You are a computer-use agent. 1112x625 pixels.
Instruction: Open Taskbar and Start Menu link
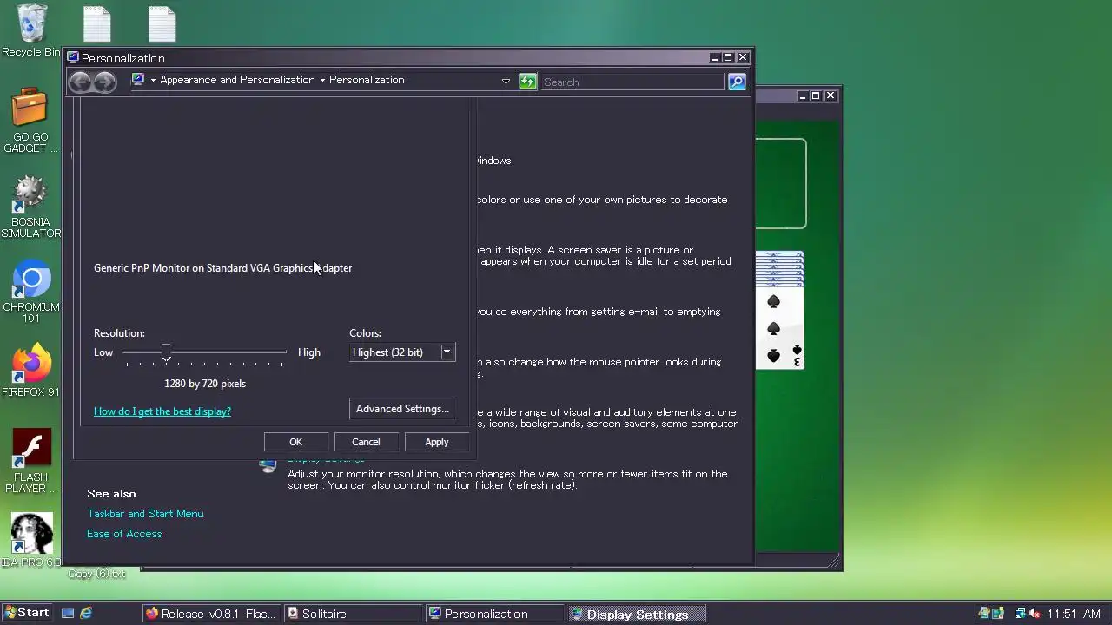[145, 514]
